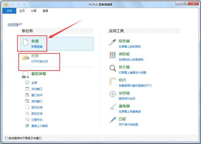Enable 启动程序时不再显示本窗口 checkbox
The image size is (201, 144).
pyautogui.click(x=6, y=138)
